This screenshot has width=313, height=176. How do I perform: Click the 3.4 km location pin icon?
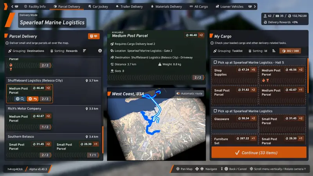pyautogui.click(x=86, y=137)
